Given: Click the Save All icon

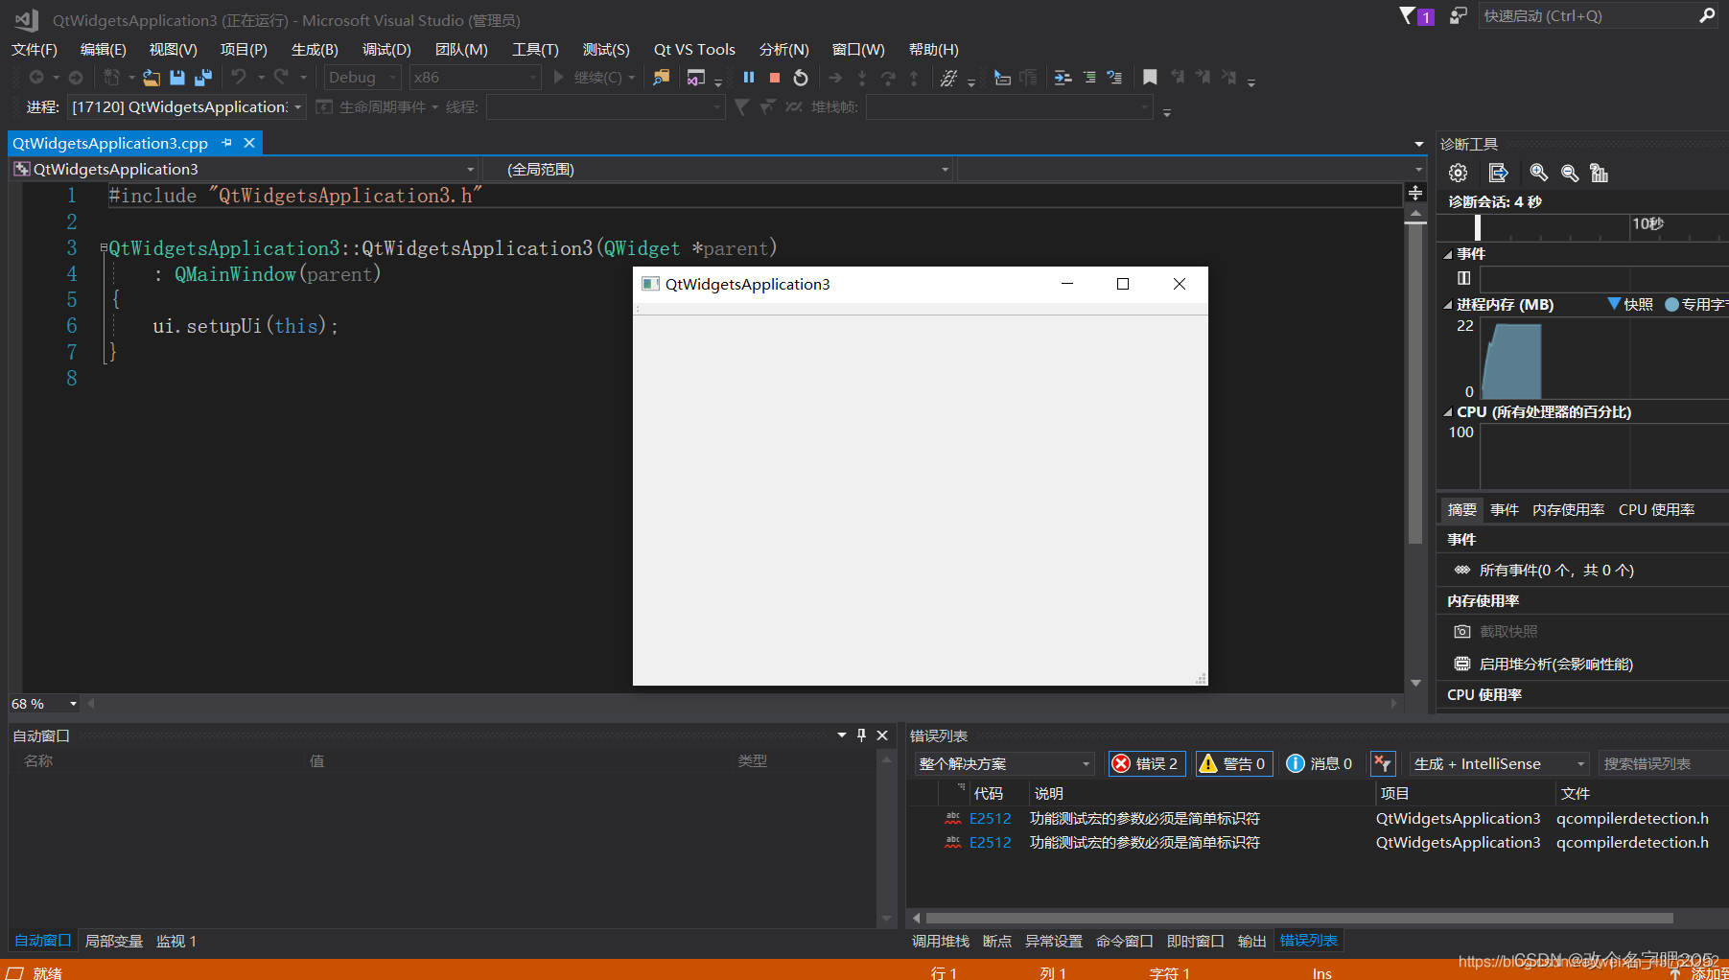Looking at the screenshot, I should coord(203,78).
